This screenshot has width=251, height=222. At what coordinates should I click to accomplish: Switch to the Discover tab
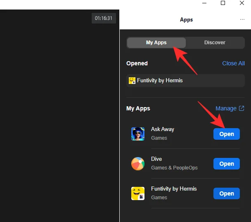pyautogui.click(x=215, y=43)
